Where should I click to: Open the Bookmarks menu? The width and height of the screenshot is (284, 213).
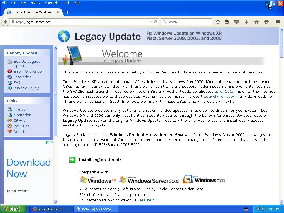point(52,3)
